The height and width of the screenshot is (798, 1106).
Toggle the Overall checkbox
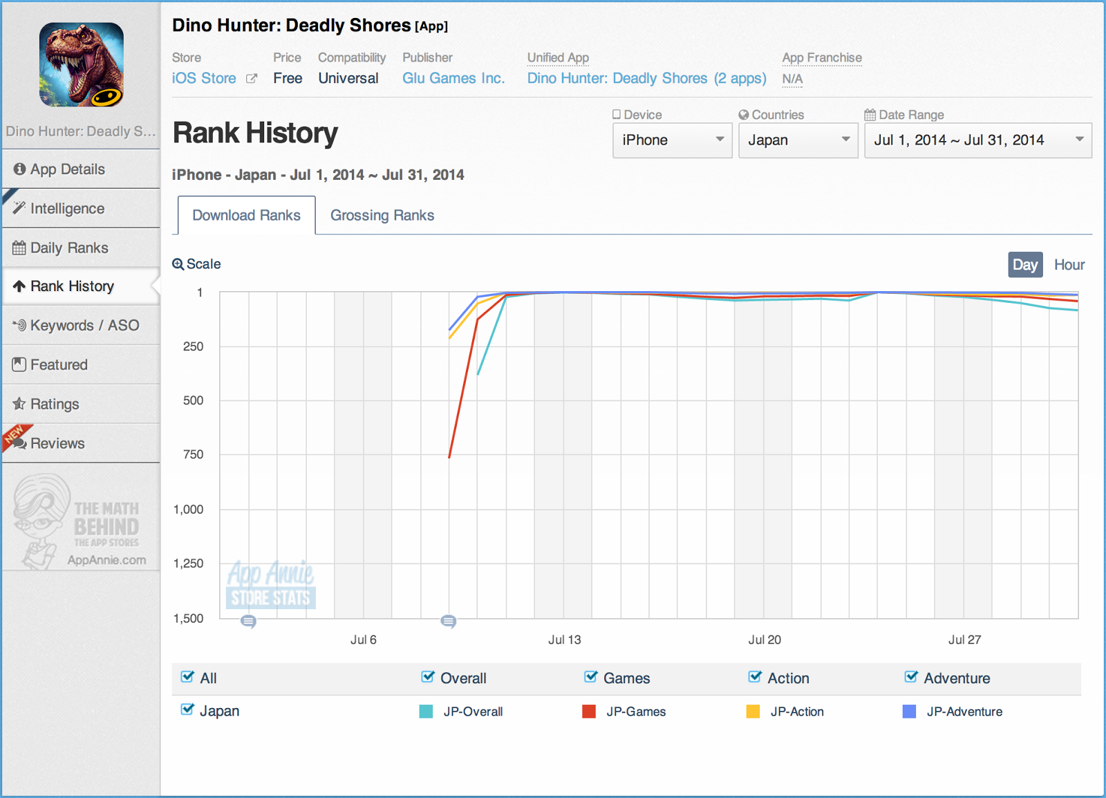point(428,677)
